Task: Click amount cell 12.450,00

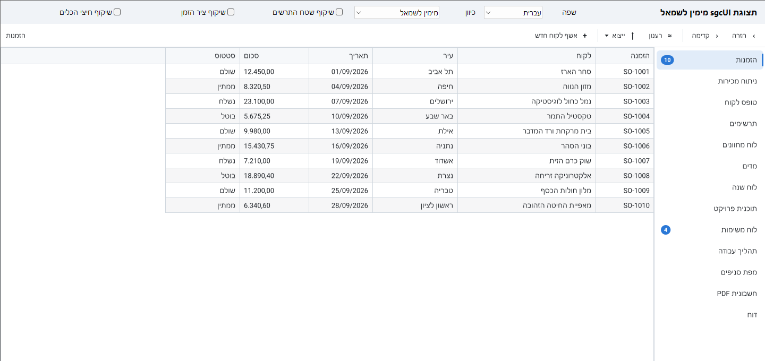Action: tap(275, 72)
